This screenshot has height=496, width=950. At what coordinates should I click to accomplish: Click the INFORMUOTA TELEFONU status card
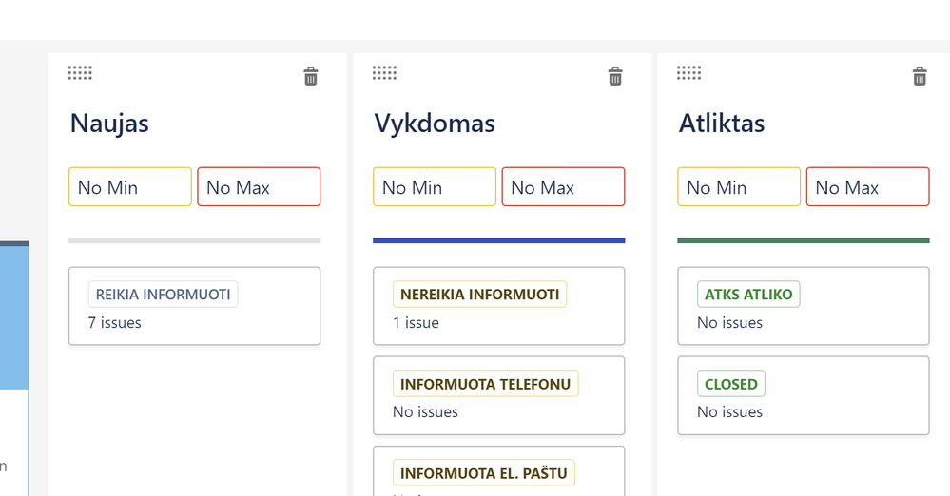coord(498,395)
